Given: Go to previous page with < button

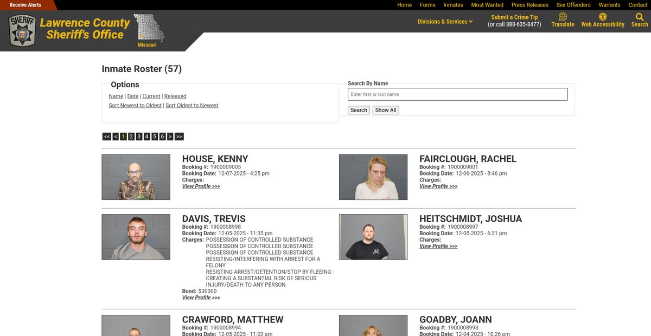Looking at the screenshot, I should (x=116, y=137).
